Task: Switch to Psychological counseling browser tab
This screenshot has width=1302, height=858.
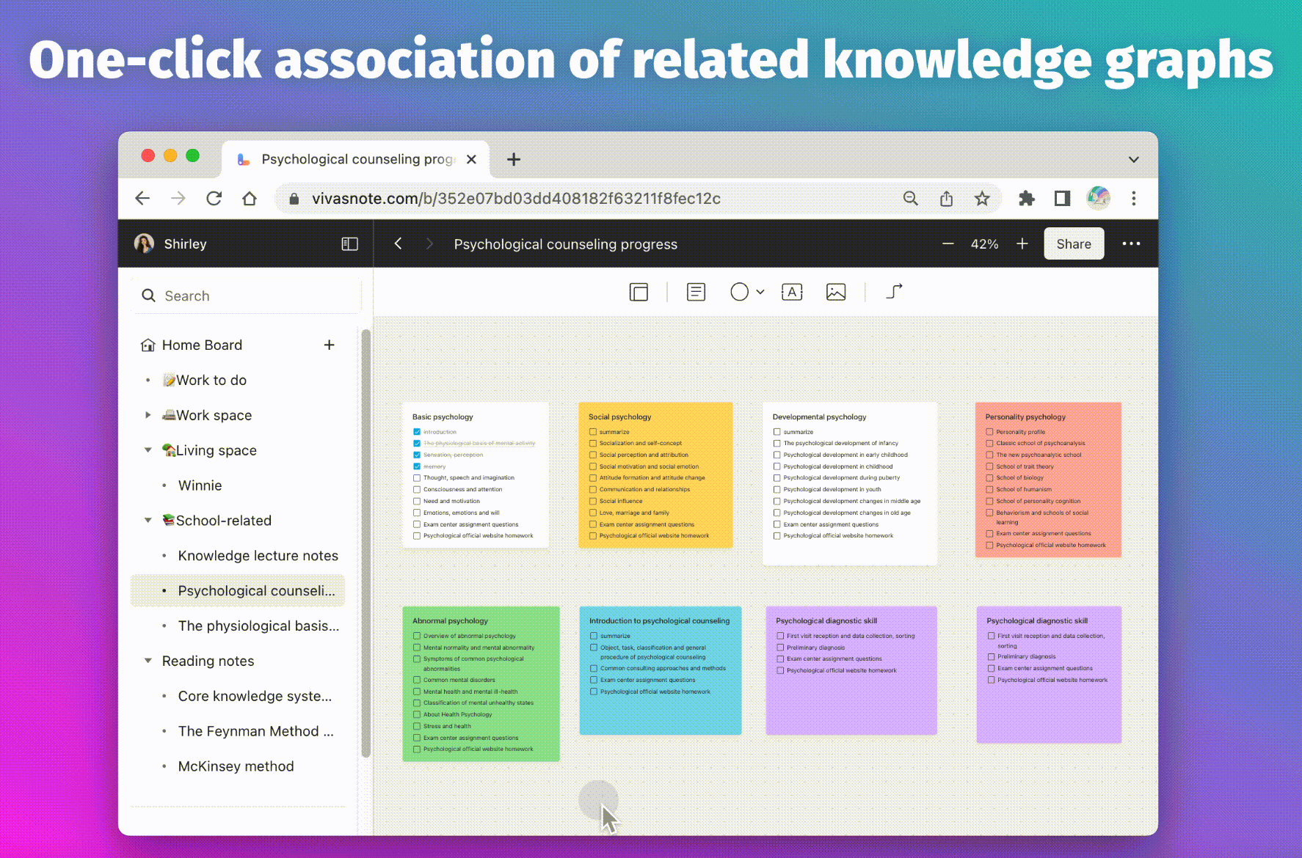Action: [x=357, y=159]
